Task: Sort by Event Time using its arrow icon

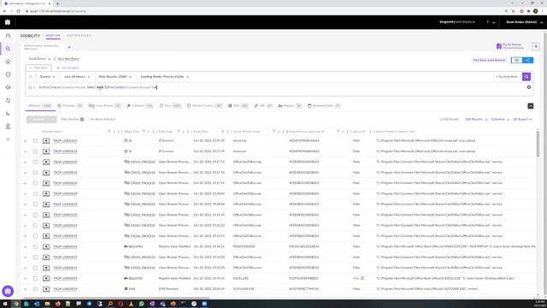Action: 222,132
